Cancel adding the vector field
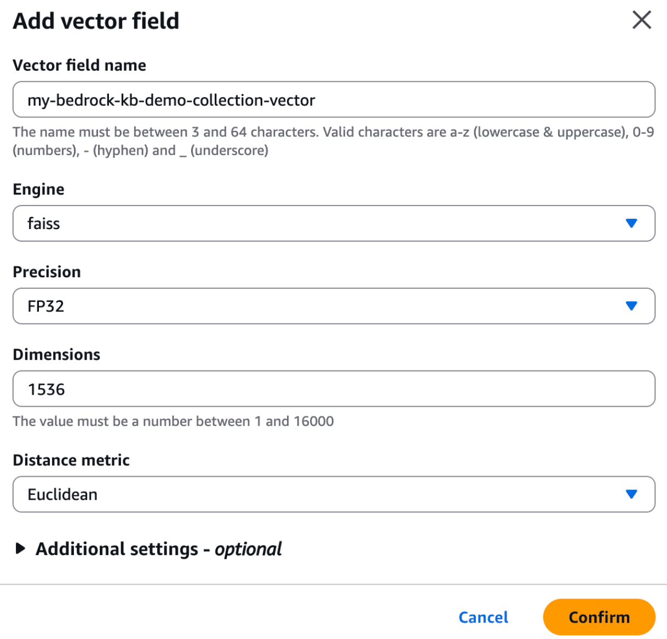 tap(482, 617)
